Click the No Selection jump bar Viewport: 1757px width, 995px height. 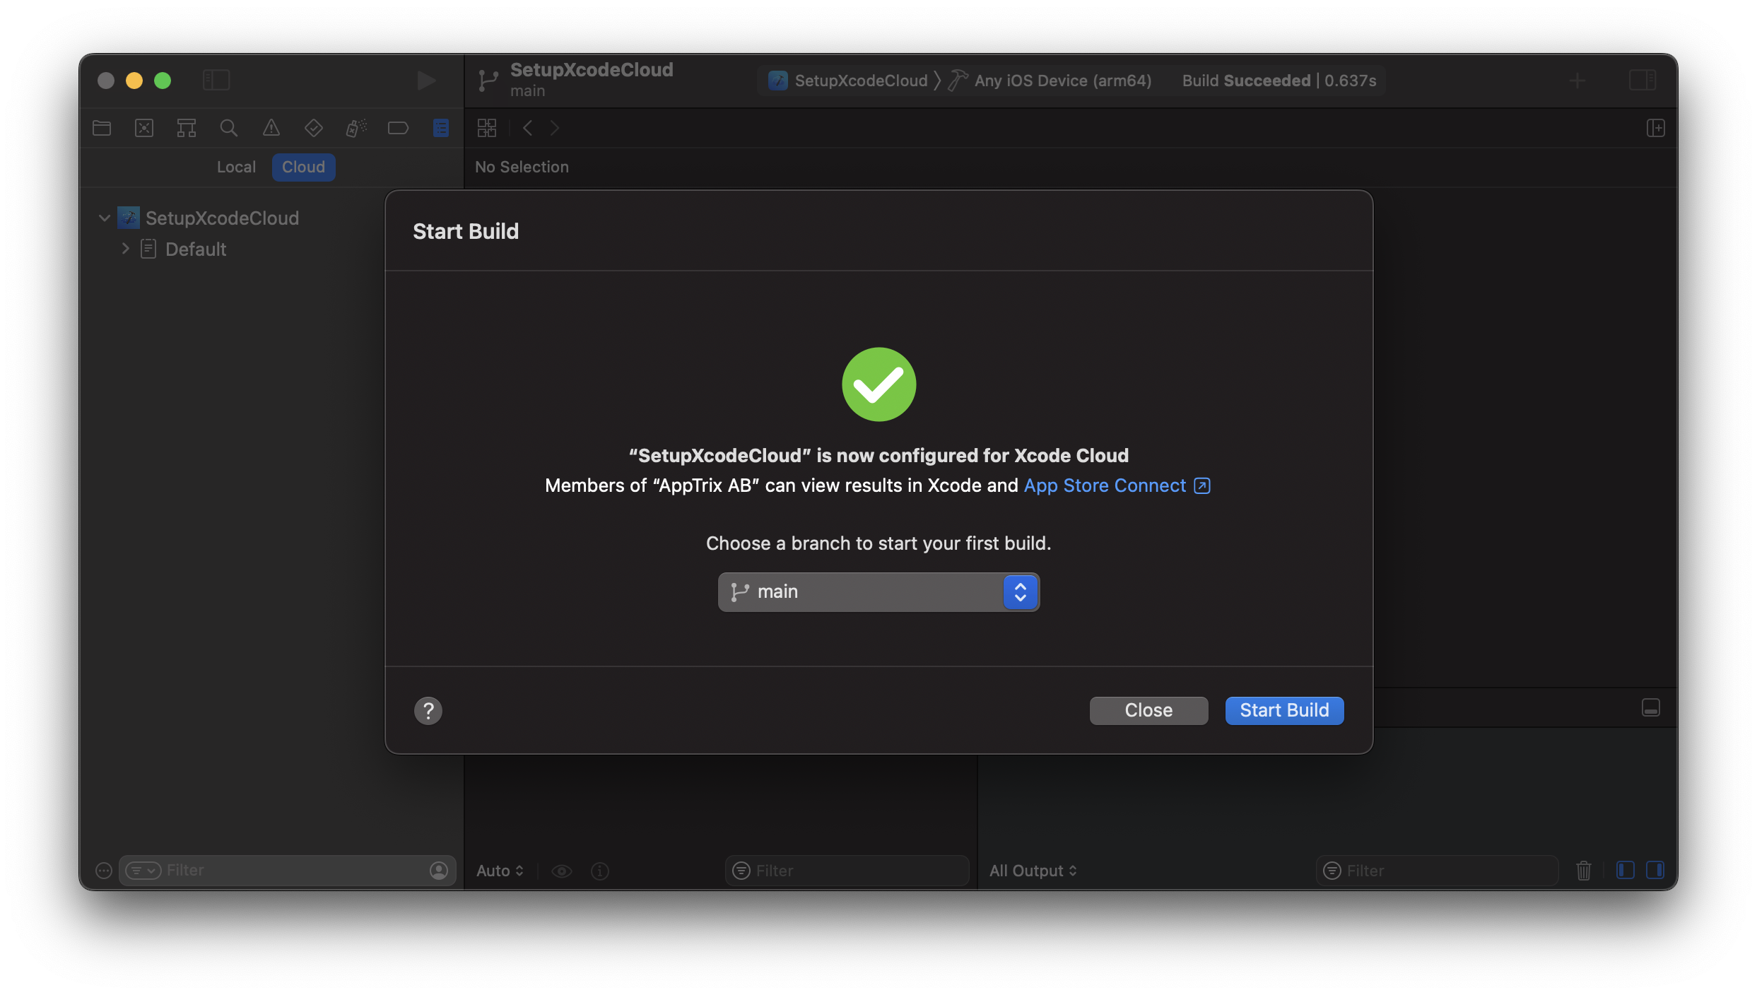click(x=522, y=167)
